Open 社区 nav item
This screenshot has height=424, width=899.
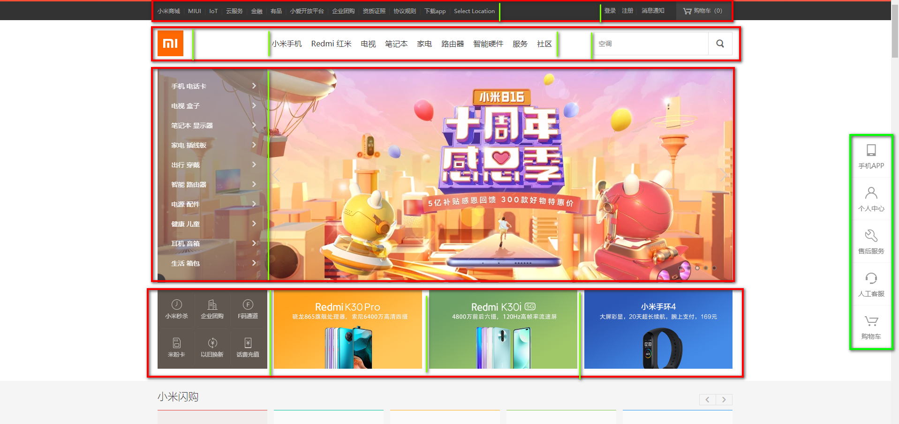click(544, 44)
